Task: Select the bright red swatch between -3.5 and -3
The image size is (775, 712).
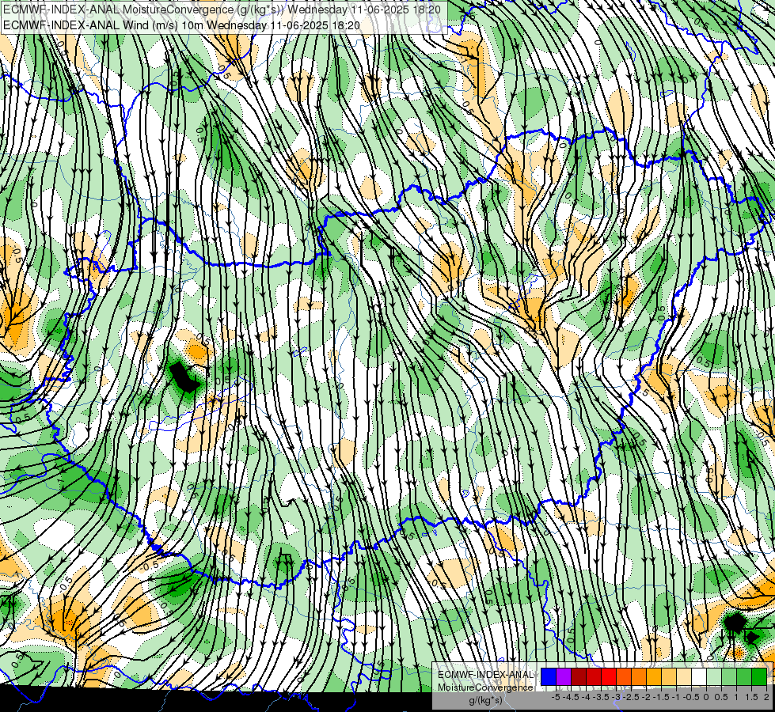Action: pyautogui.click(x=609, y=677)
